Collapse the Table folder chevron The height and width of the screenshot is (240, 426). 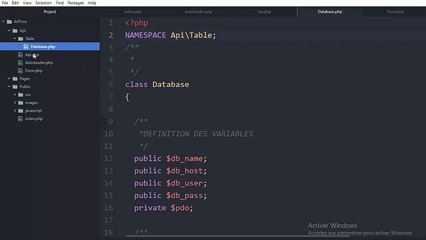point(15,39)
